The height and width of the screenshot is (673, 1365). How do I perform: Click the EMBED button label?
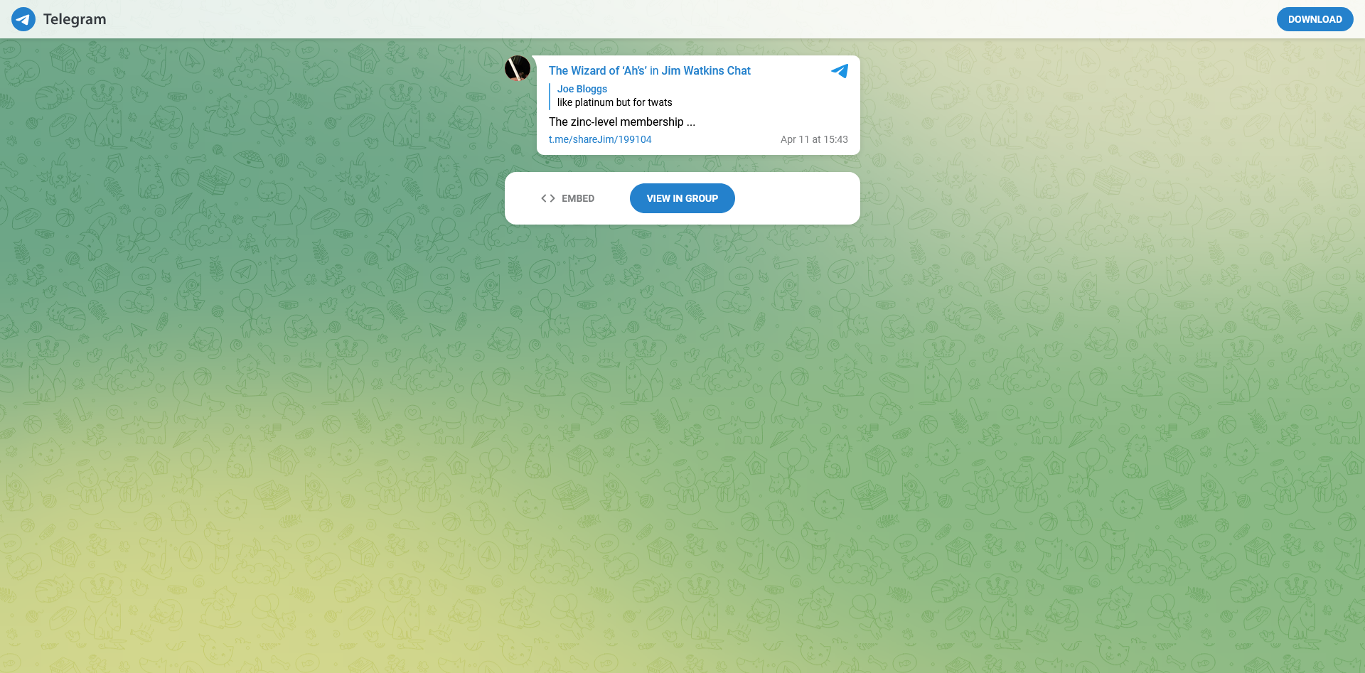pyautogui.click(x=578, y=198)
